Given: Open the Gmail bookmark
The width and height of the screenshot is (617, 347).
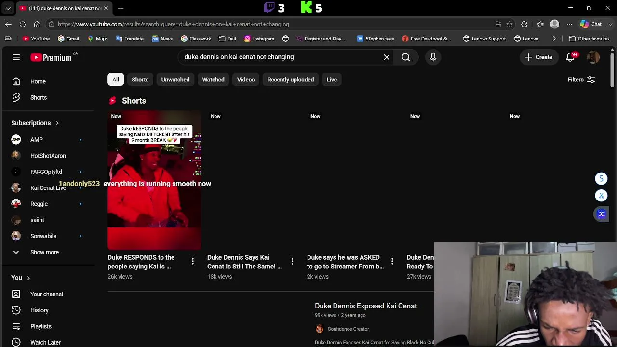Looking at the screenshot, I should tap(68, 39).
